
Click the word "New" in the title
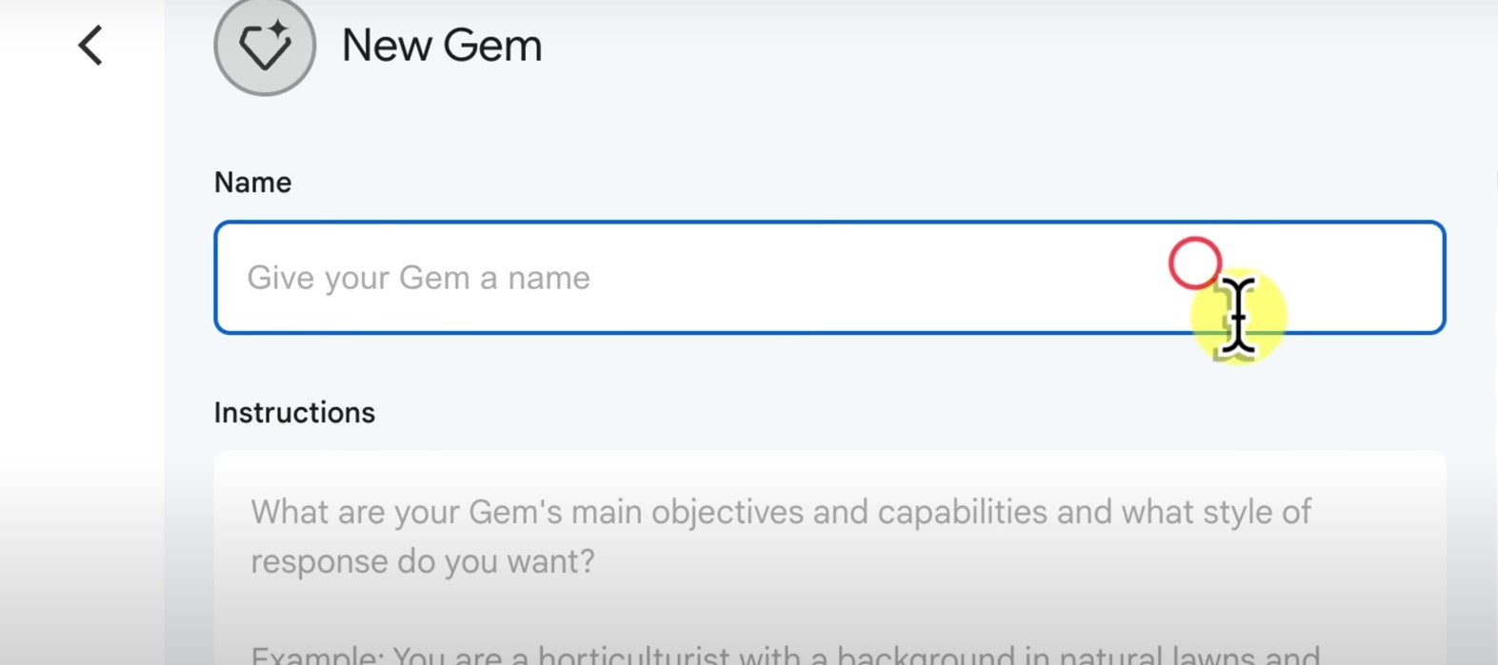[x=387, y=46]
